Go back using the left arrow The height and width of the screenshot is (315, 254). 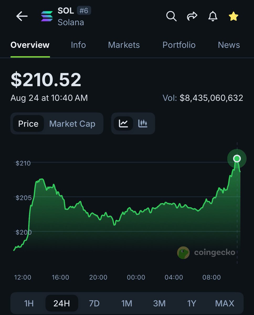(x=22, y=17)
